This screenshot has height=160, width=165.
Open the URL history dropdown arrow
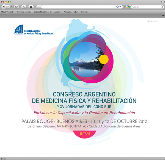tap(120, 6)
